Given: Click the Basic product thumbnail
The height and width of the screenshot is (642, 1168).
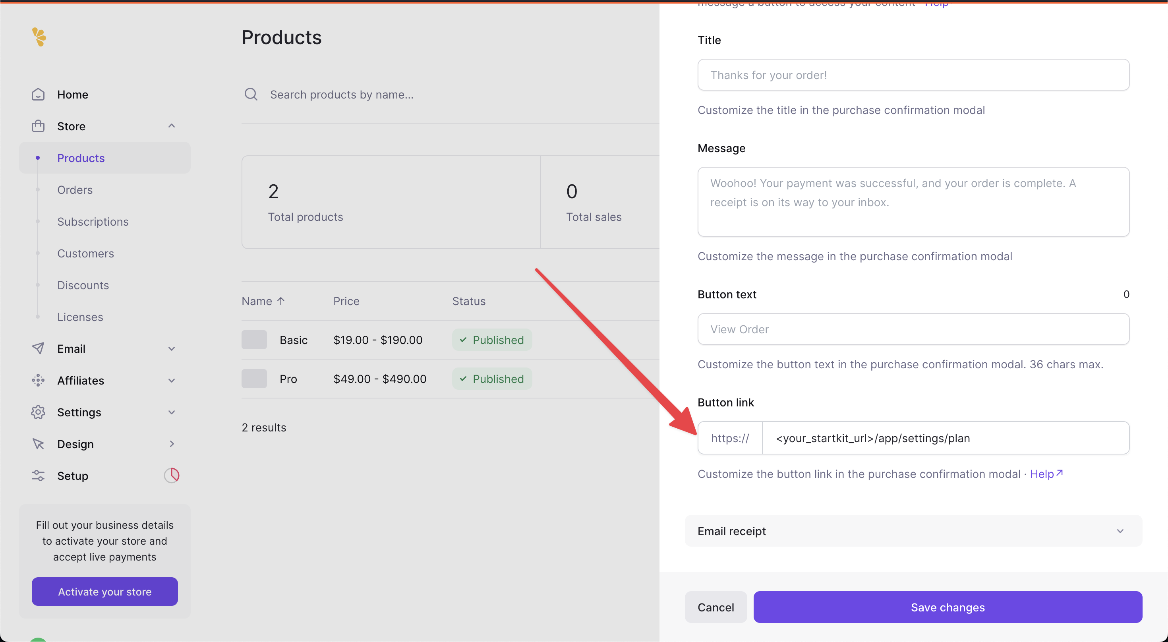Looking at the screenshot, I should [254, 340].
